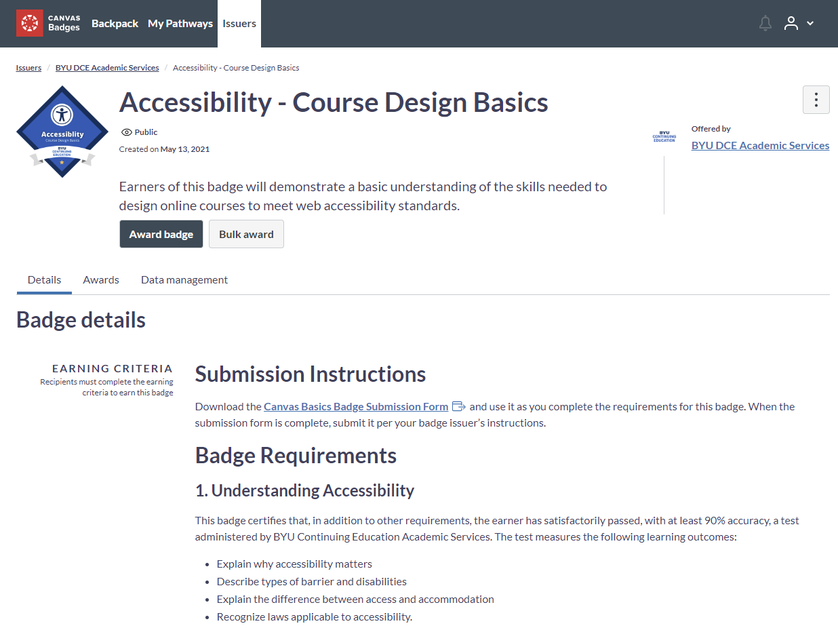This screenshot has width=838, height=628.
Task: Open the notifications bell
Action: tap(765, 23)
